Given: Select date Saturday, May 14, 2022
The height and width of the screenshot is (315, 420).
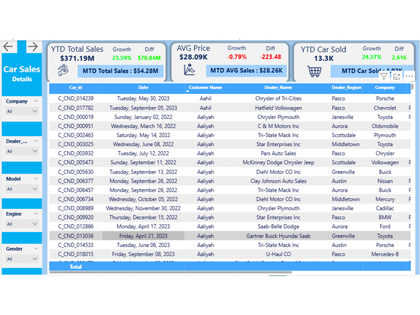Looking at the screenshot, I should coord(143,135).
